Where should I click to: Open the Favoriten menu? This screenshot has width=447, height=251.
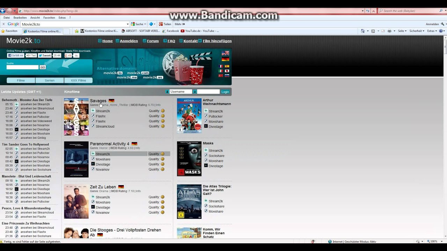click(49, 17)
